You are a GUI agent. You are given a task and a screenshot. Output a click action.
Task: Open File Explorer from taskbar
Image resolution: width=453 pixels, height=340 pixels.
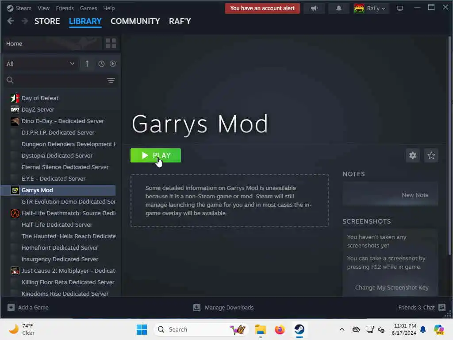260,329
